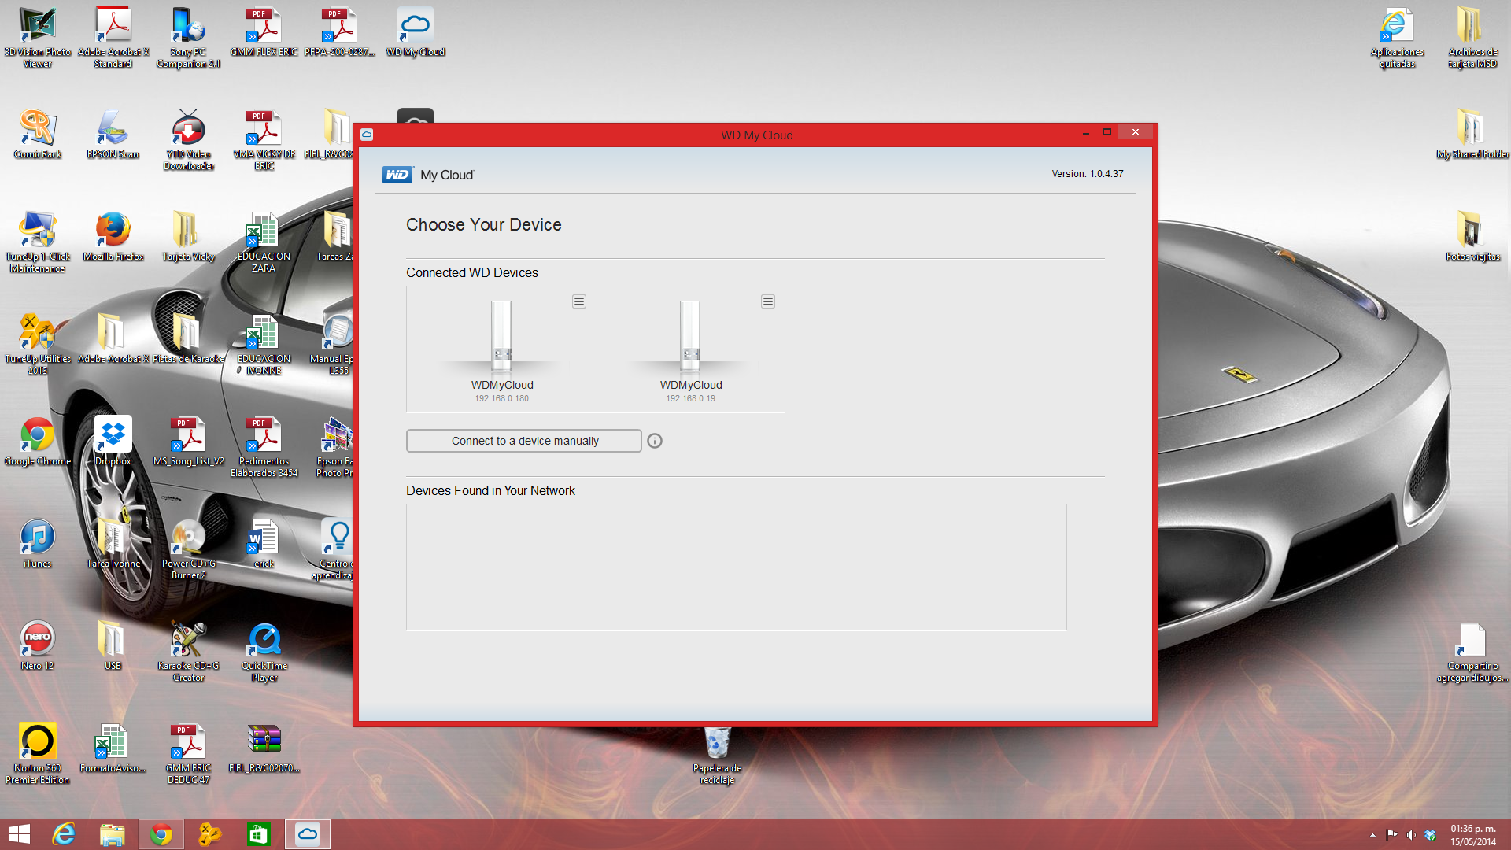Select USB folder on desktop
The height and width of the screenshot is (850, 1511).
[x=113, y=645]
